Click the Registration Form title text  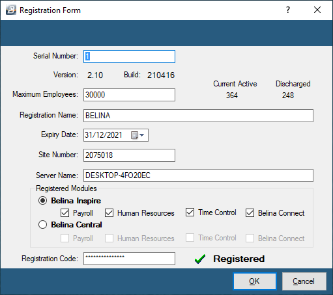coord(50,10)
